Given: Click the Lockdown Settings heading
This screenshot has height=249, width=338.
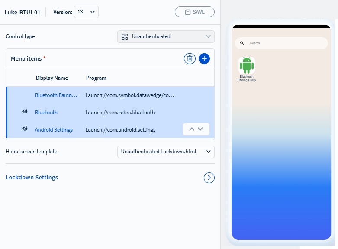Looking at the screenshot, I should click(x=32, y=178).
